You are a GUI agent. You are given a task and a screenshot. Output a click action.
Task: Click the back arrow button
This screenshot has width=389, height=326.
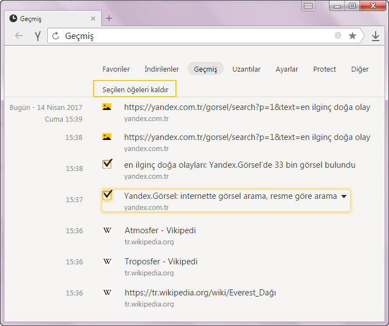click(x=19, y=36)
